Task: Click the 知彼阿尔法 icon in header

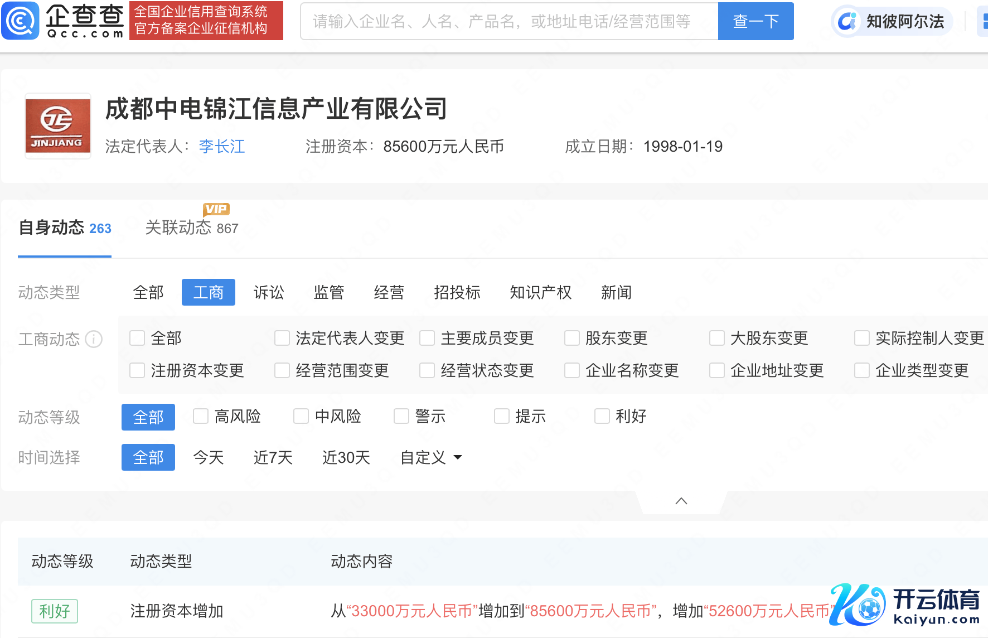Action: tap(847, 21)
